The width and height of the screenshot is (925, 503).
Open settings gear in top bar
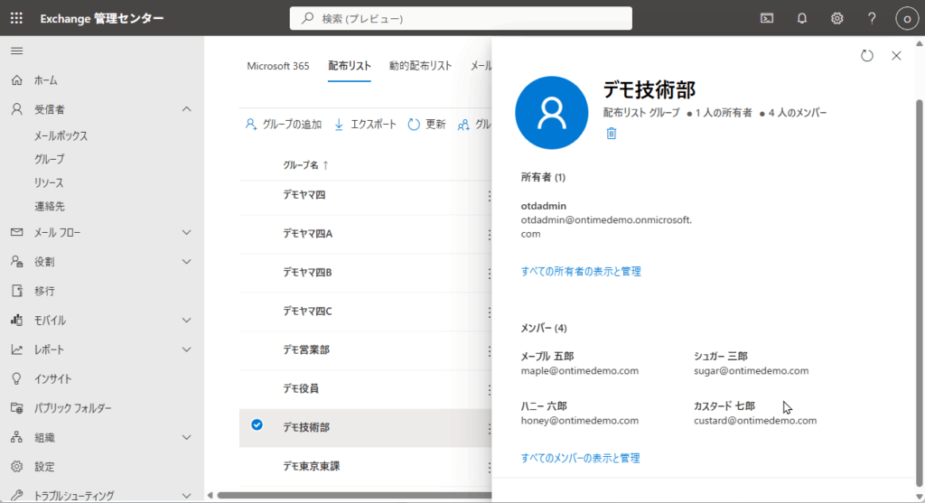[836, 18]
